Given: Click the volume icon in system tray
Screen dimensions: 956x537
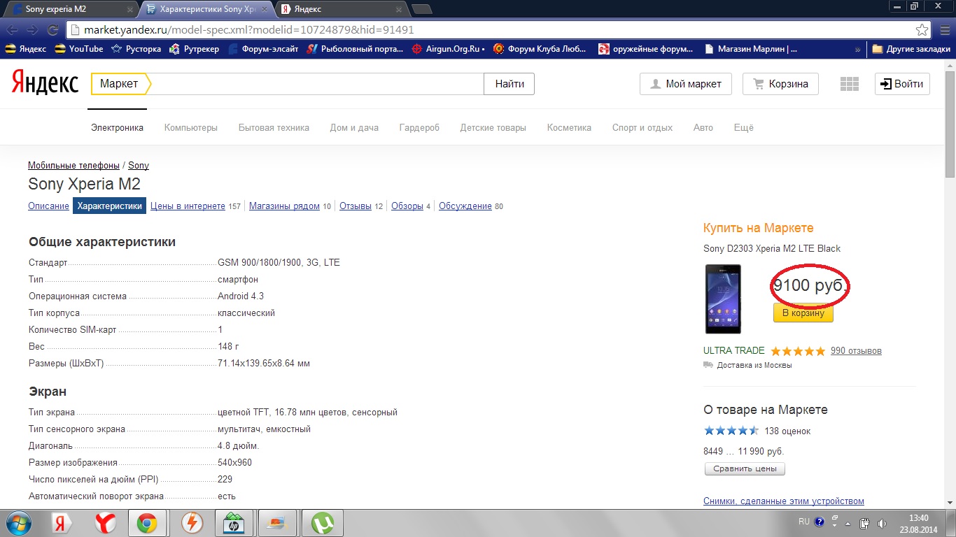Looking at the screenshot, I should (x=881, y=522).
